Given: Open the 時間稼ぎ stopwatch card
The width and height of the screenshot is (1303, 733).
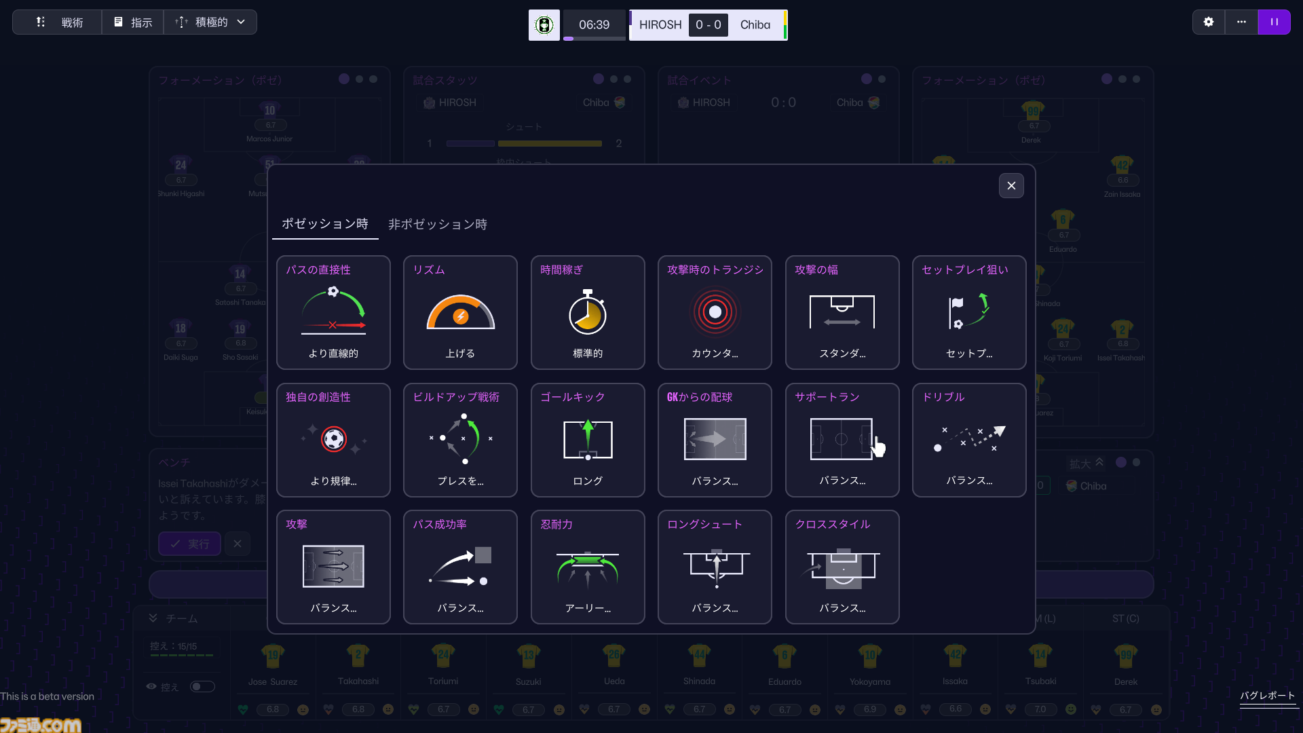Looking at the screenshot, I should (x=588, y=312).
